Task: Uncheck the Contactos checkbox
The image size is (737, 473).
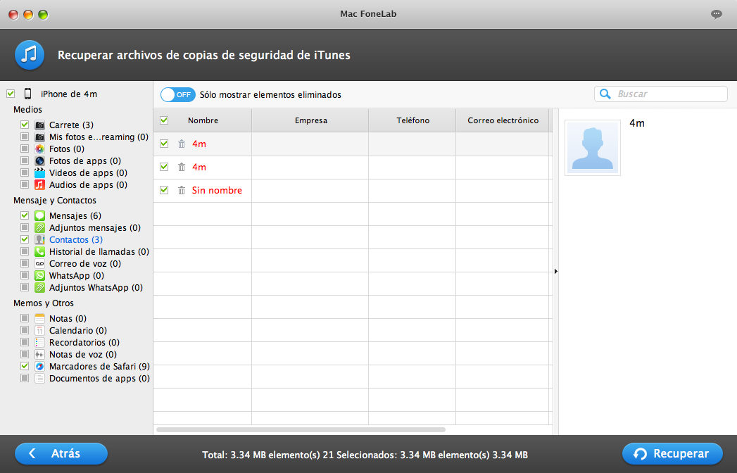Action: [25, 239]
